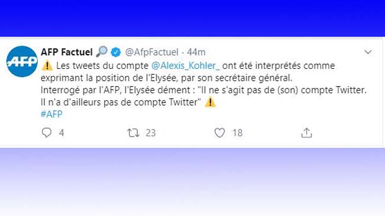Click the blue verified badge icon
Viewport: 385px width, 216px height.
(x=115, y=52)
